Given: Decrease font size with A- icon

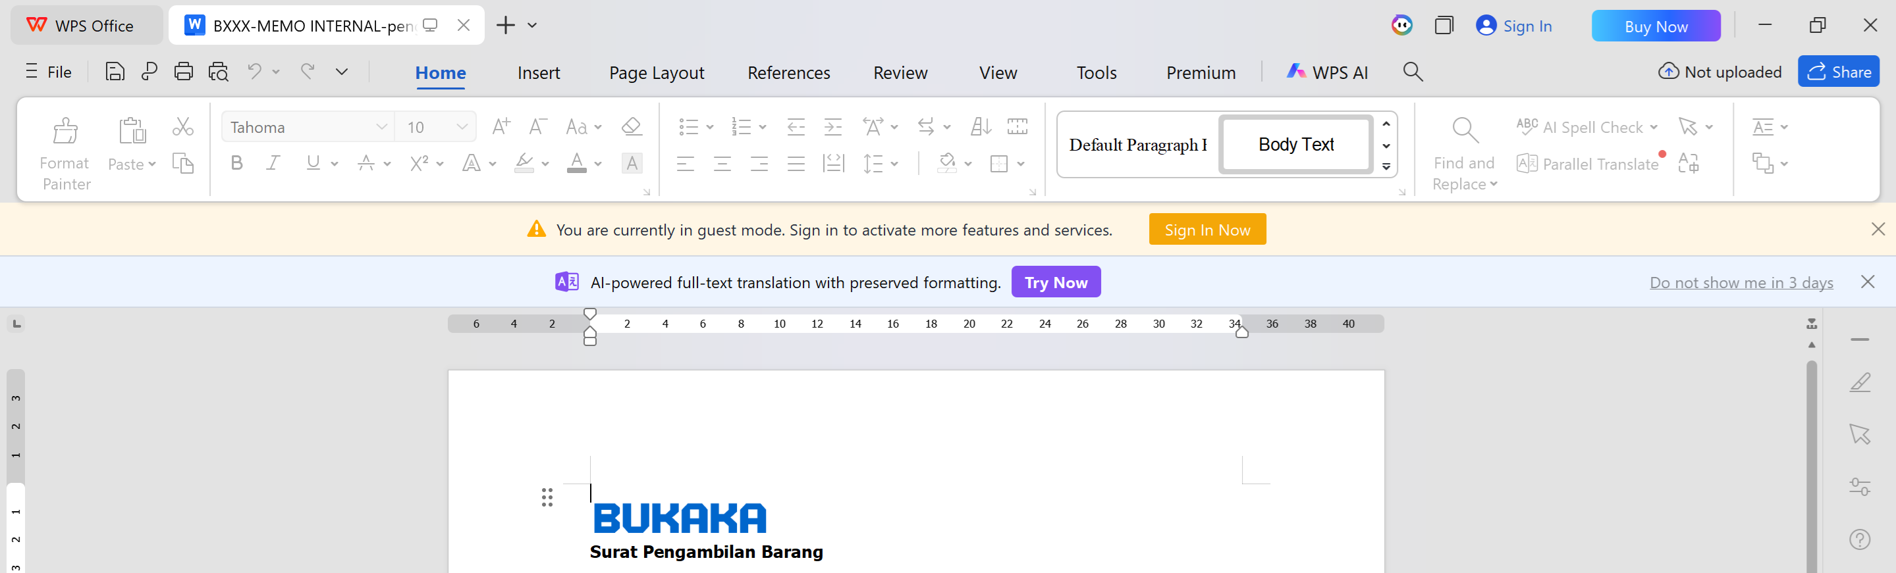Looking at the screenshot, I should pyautogui.click(x=538, y=126).
